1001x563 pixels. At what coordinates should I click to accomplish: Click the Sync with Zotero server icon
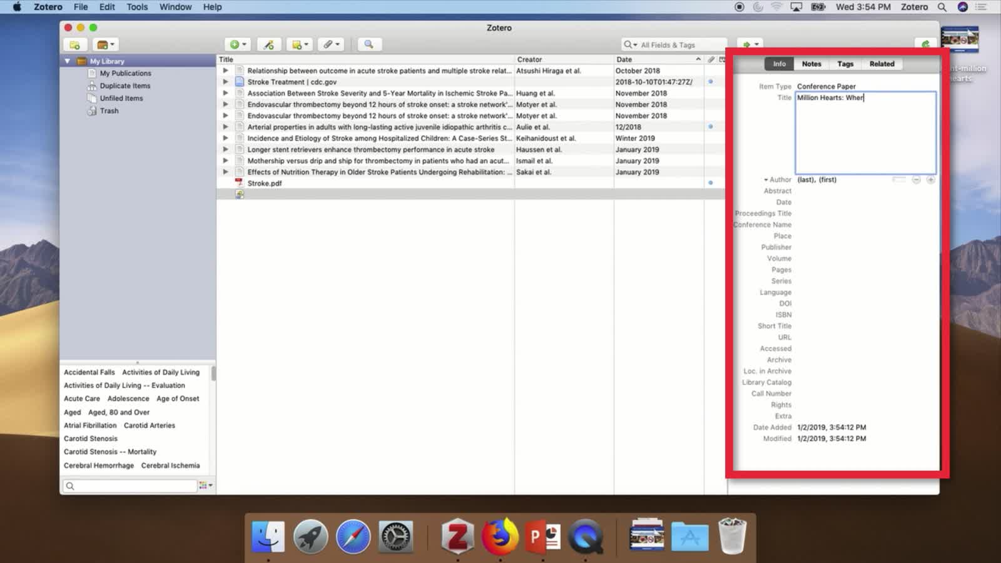pos(926,44)
